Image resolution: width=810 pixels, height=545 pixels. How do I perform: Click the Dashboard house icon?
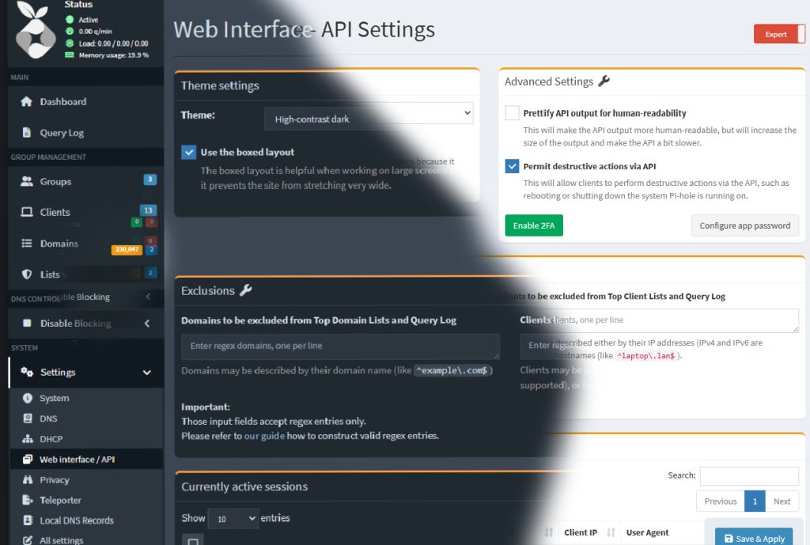[26, 102]
